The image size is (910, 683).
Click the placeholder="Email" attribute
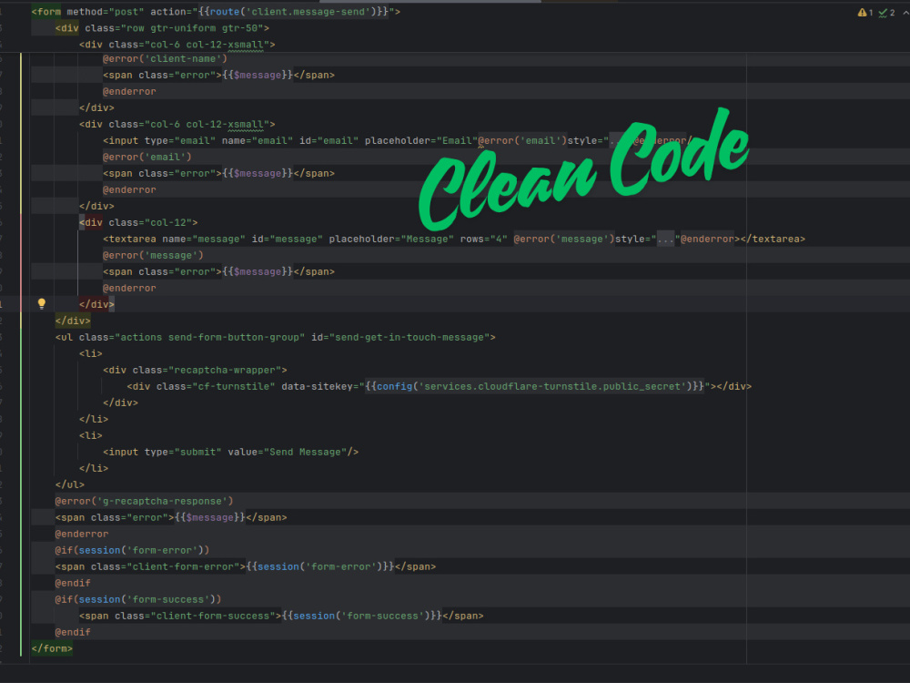[420, 140]
